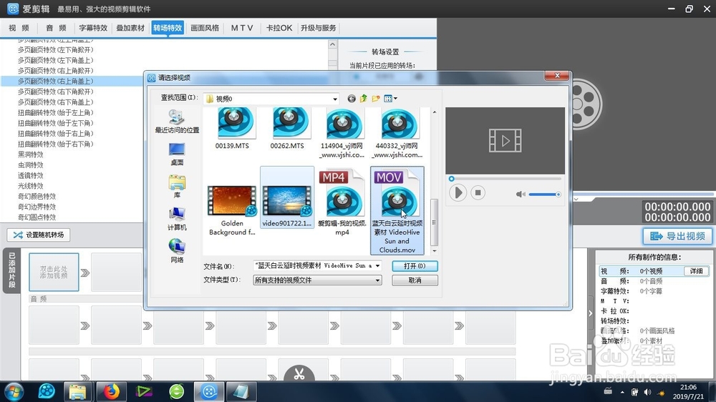Open Firefox from the taskbar

tap(111, 392)
